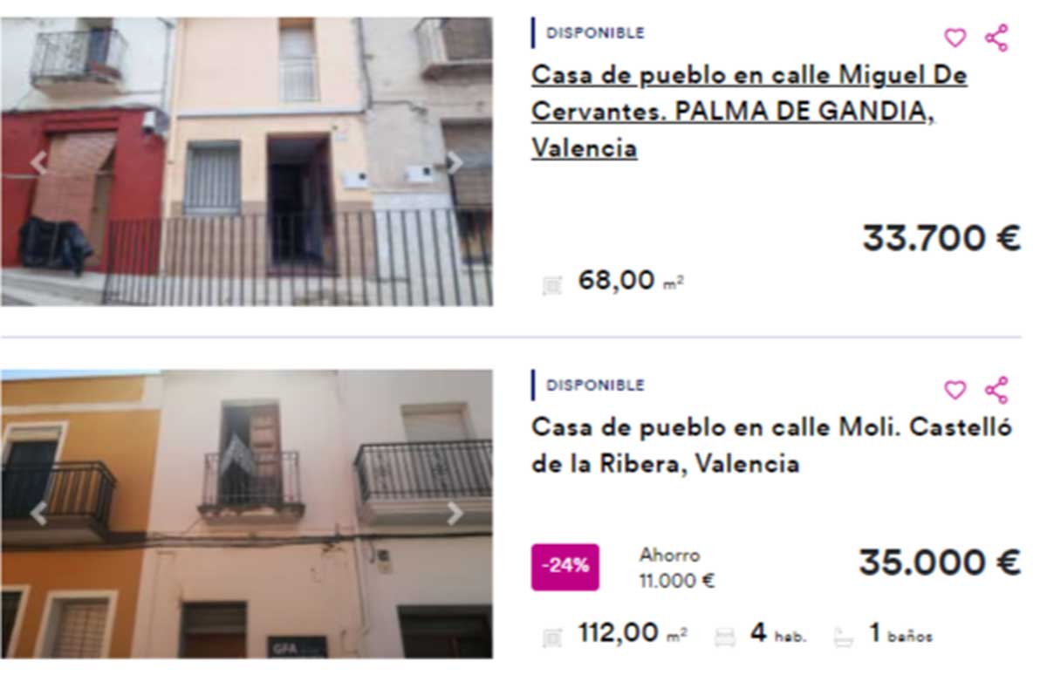Click the 112,00 m² area icon
The image size is (1047, 675).
pos(551,637)
